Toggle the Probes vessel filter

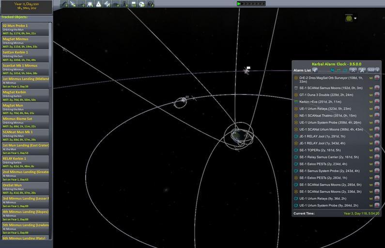(73, 4)
